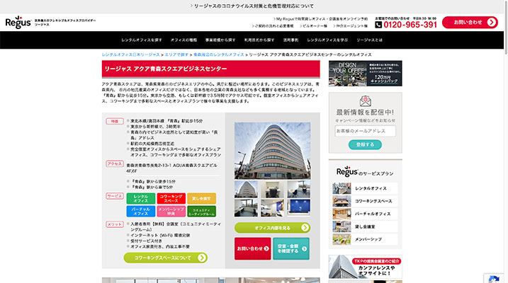Click the arrow icon on オフィス内部を見る button
Image resolution: width=508 pixels, height=283 pixels.
pyautogui.click(x=305, y=228)
